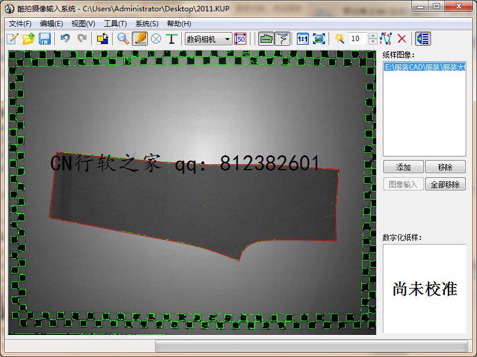The image size is (477, 357).
Task: Select the green T text tool
Action: [x=172, y=39]
